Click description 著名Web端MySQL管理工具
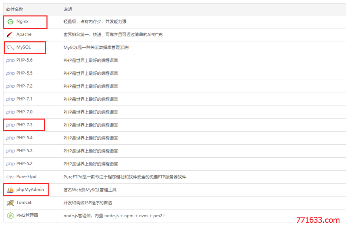Image resolution: width=346 pixels, height=228 pixels. point(90,190)
